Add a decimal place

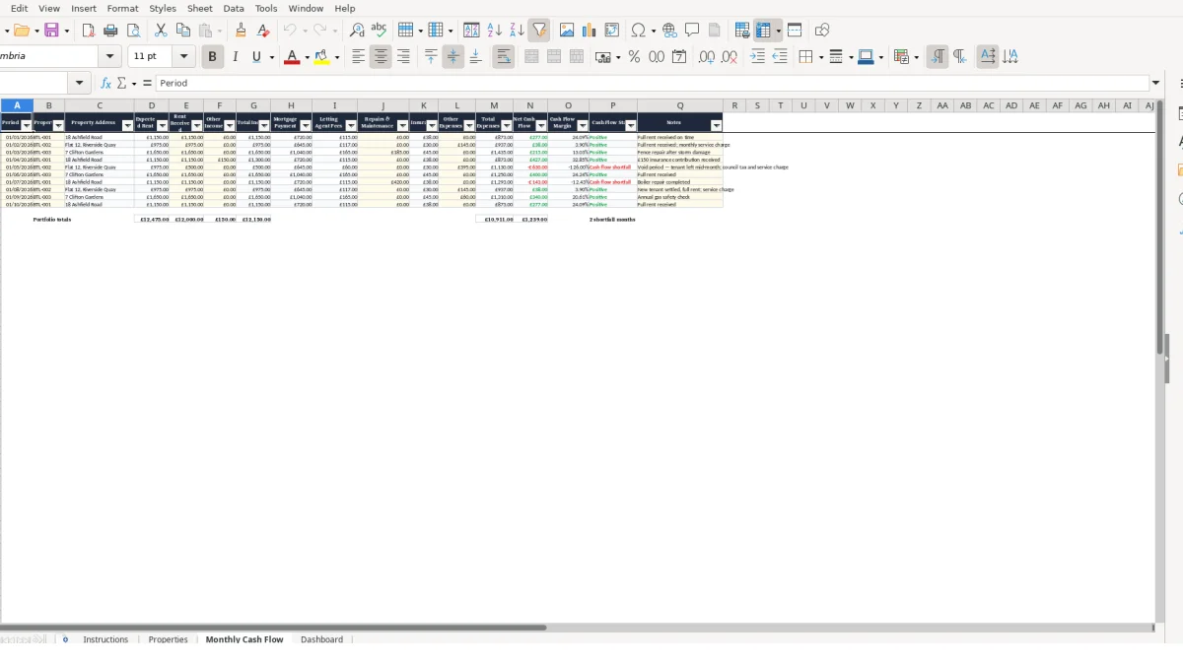click(x=707, y=57)
